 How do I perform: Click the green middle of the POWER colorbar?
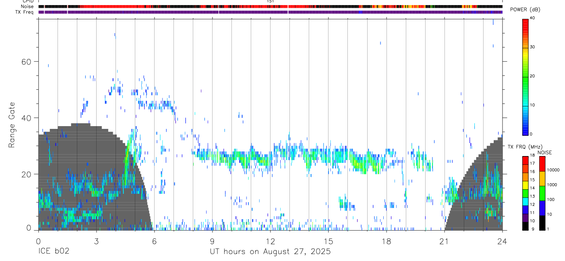pos(525,76)
